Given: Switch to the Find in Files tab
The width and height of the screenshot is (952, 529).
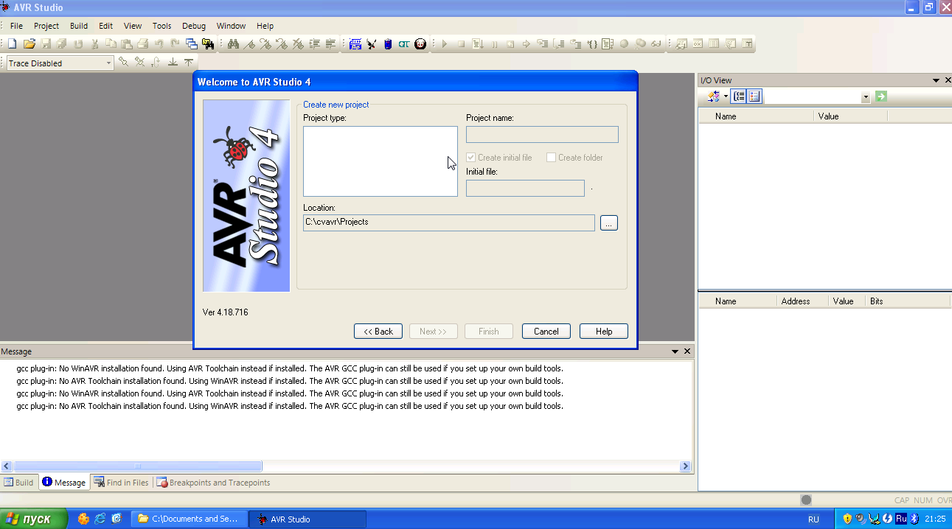Looking at the screenshot, I should [x=121, y=483].
